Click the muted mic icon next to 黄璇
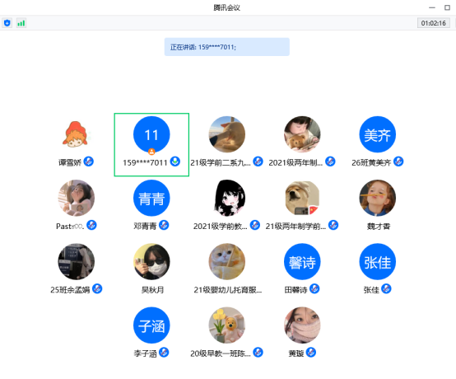456x379 pixels. pos(311,352)
